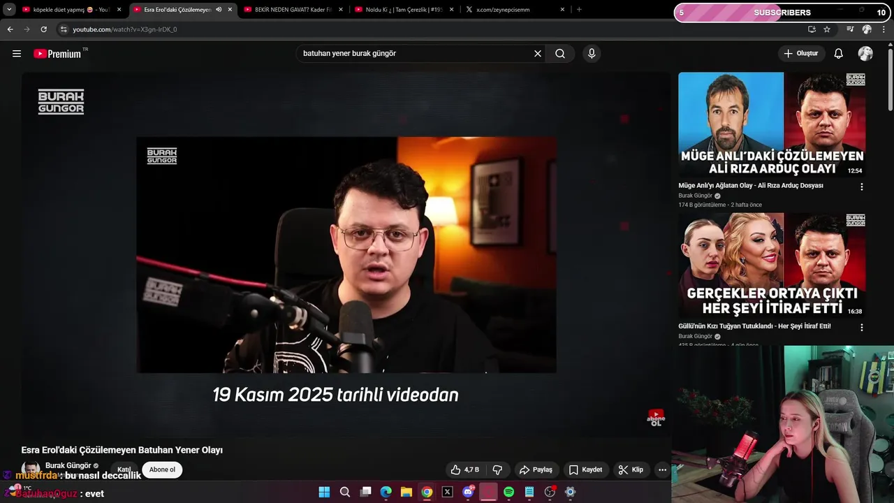The height and width of the screenshot is (503, 894).
Task: Click the main video player
Action: 346,254
